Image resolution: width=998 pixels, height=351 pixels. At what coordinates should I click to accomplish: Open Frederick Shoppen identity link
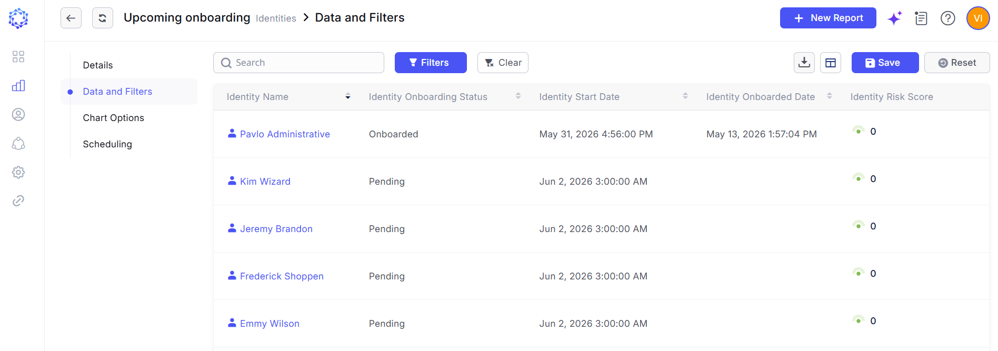pos(282,276)
